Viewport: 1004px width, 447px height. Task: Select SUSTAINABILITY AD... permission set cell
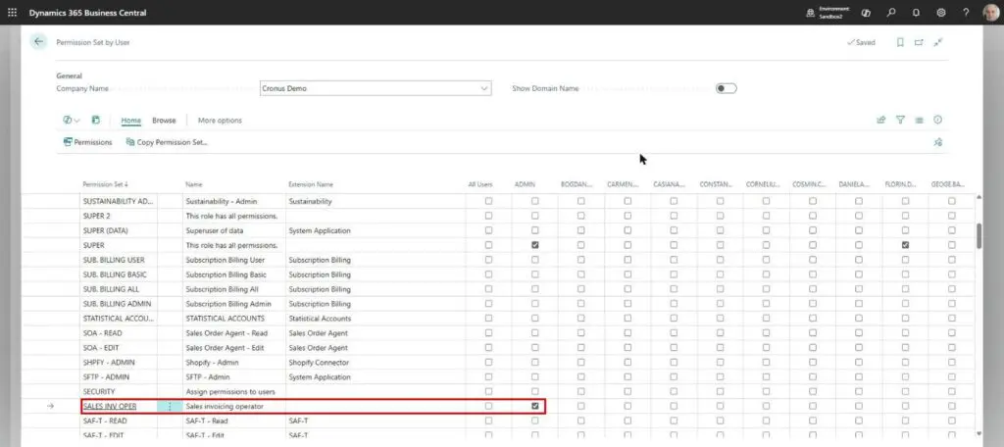click(119, 201)
